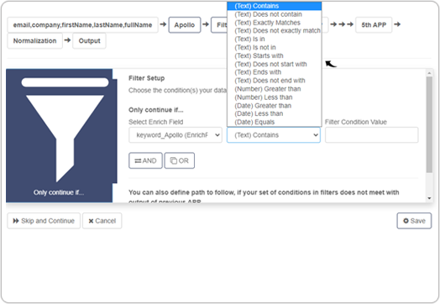Click scrollbar up arrow in filter panel
Image resolution: width=440 pixels, height=304 pixels.
point(429,73)
